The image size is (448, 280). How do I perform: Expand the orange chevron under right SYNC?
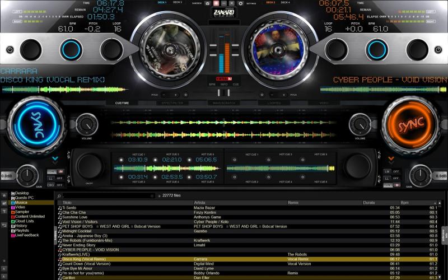pos(391,158)
